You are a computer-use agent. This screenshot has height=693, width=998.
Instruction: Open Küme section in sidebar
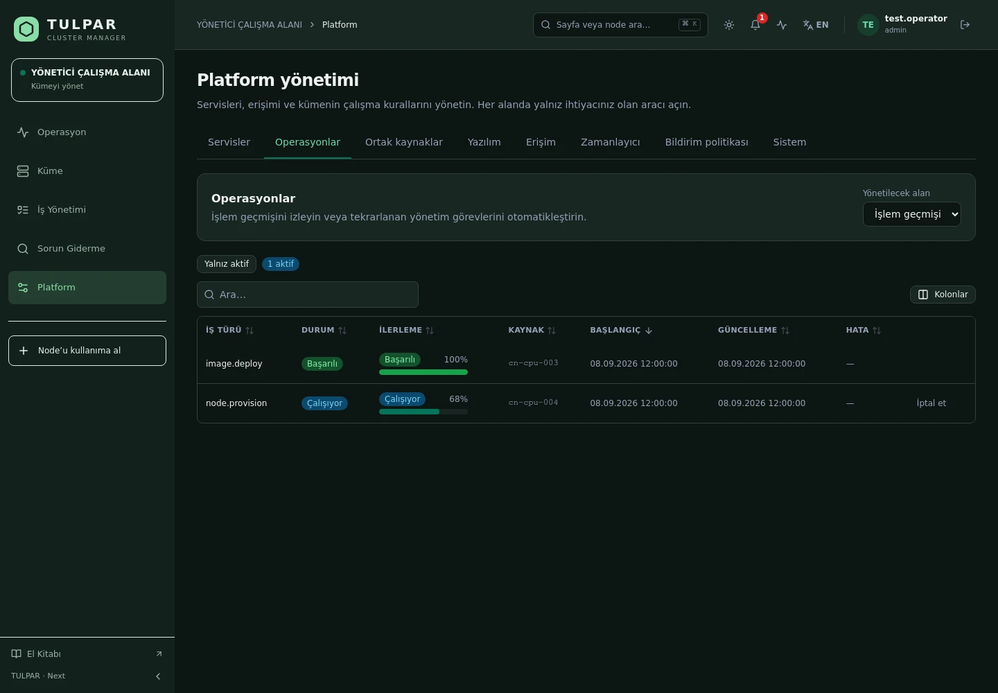point(87,171)
